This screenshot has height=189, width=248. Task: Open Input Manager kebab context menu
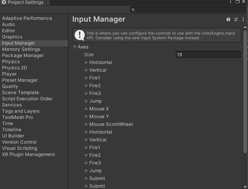click(243, 19)
